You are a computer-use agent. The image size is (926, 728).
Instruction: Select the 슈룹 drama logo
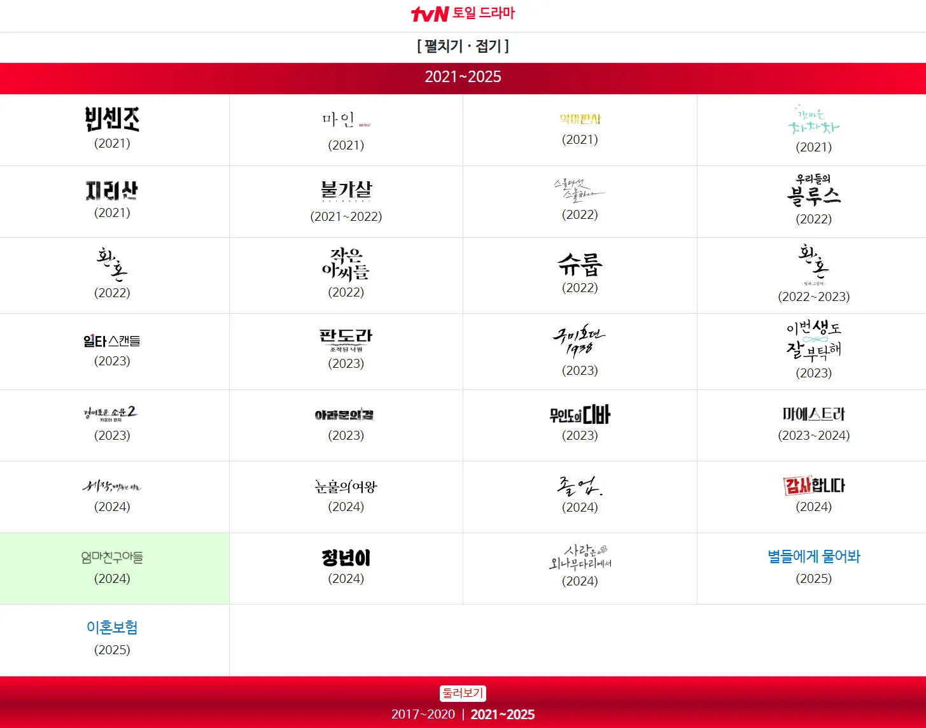pos(580,265)
